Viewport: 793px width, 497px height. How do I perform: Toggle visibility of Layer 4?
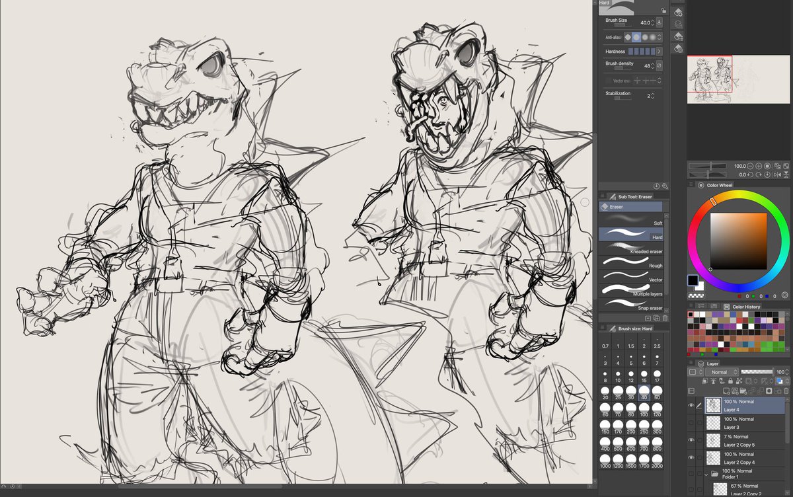tap(691, 405)
